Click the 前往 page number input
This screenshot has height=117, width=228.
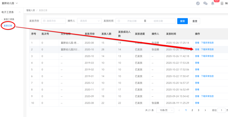coord(221,110)
